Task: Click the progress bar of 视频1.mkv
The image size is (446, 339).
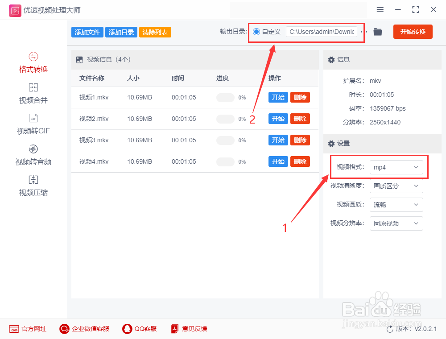Action: pos(225,97)
